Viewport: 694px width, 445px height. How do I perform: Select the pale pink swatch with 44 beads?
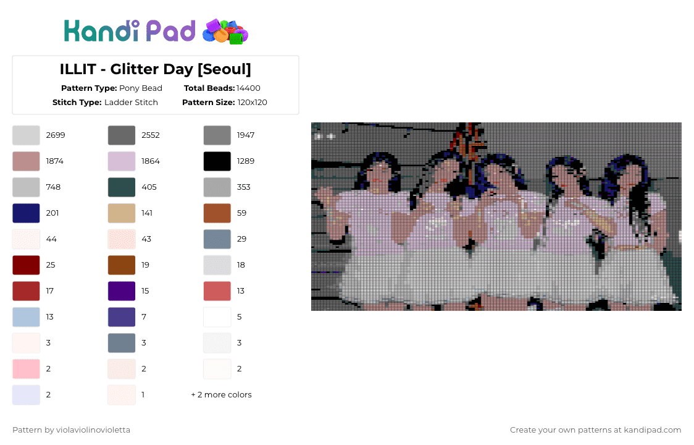coord(26,239)
